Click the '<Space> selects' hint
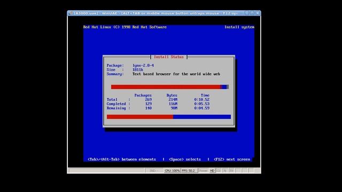Viewport: 342px width, 192px height. point(185,159)
